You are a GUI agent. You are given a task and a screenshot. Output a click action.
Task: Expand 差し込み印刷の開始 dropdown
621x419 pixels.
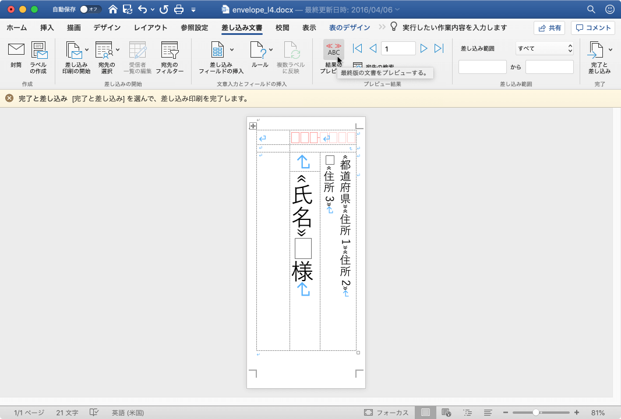(87, 50)
